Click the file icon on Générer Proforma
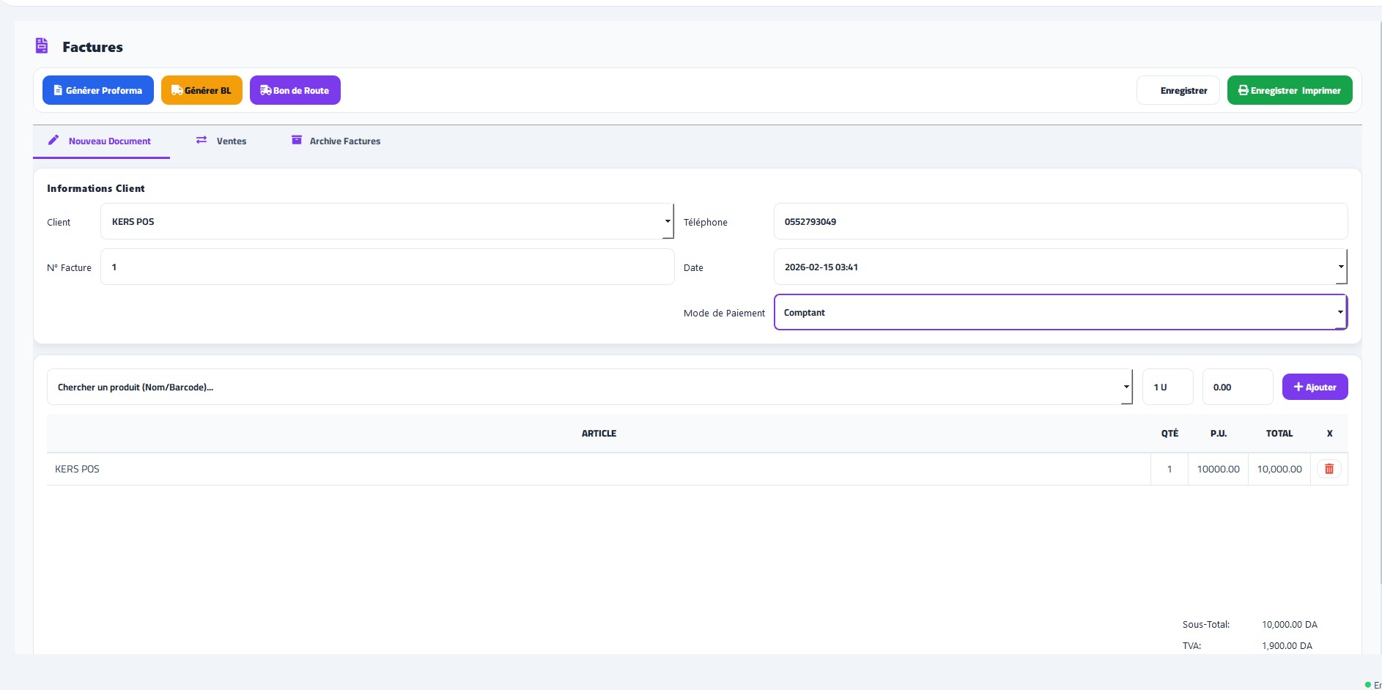This screenshot has width=1382, height=690. (x=58, y=90)
